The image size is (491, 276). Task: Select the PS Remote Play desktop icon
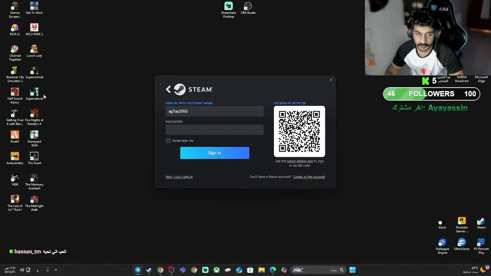(x=481, y=246)
